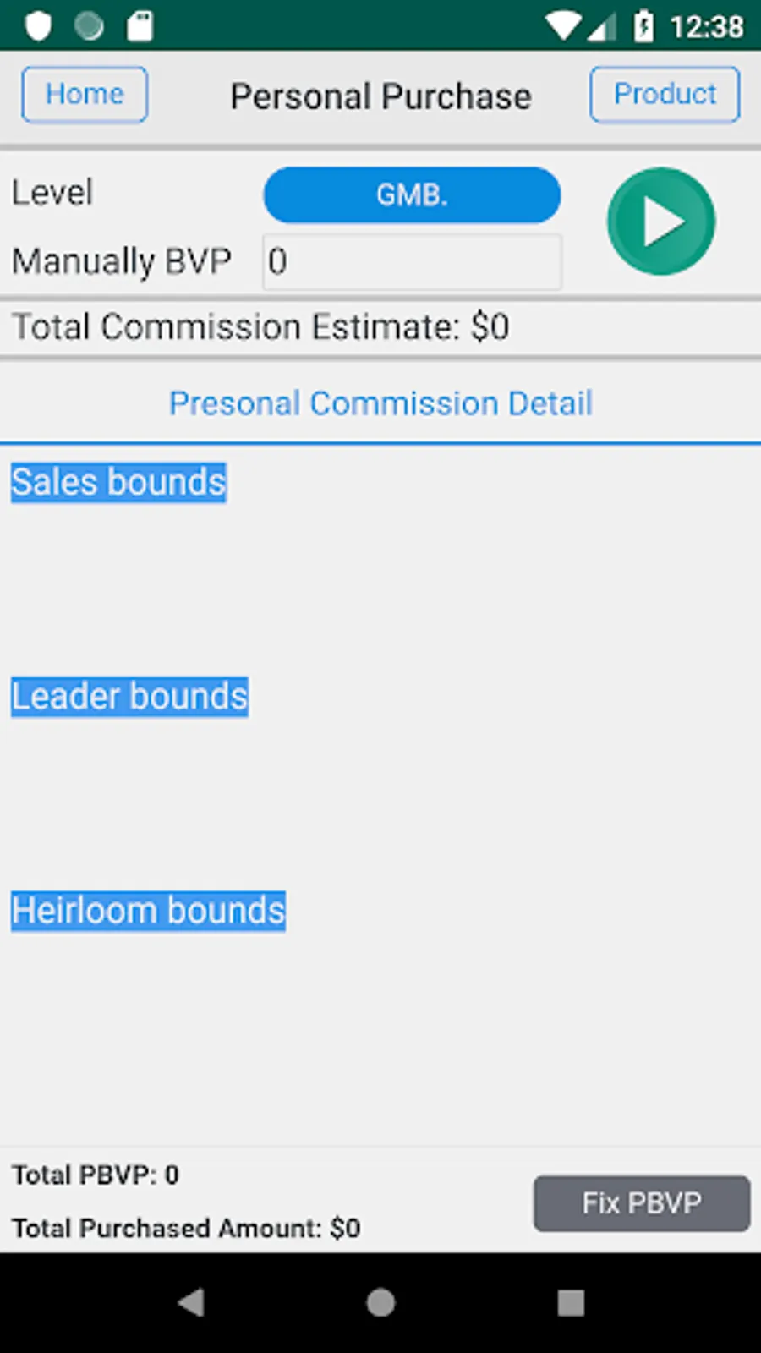Tap the Wi-Fi signal status icon
761x1353 pixels.
click(x=561, y=26)
